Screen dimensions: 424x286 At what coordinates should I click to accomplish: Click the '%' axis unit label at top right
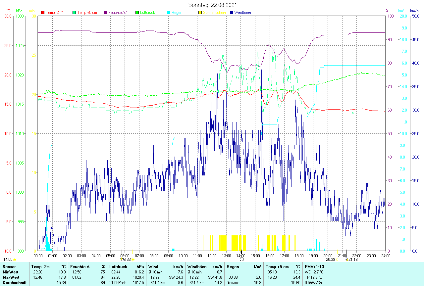pyautogui.click(x=387, y=11)
